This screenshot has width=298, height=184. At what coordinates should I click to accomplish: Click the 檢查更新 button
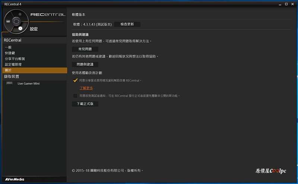click(127, 24)
